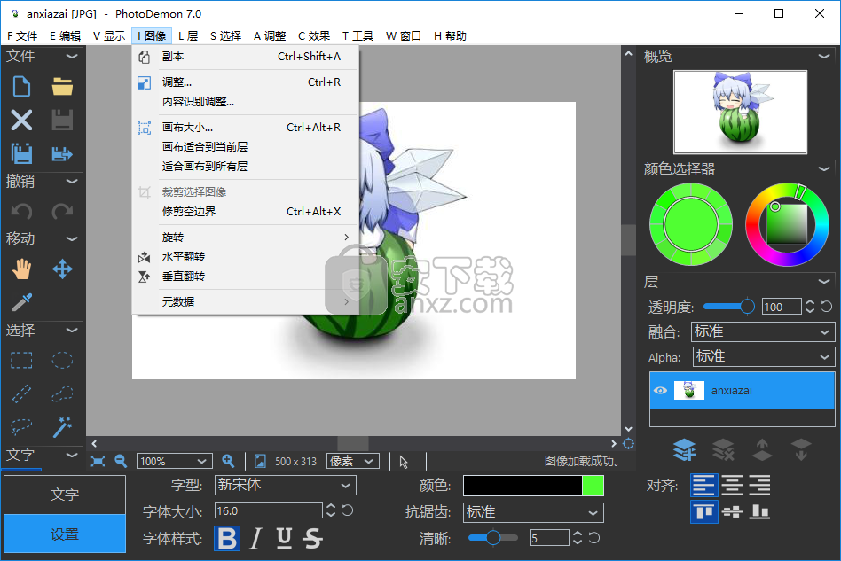Set vertical text alignment to middle
The image size is (841, 561).
click(732, 512)
